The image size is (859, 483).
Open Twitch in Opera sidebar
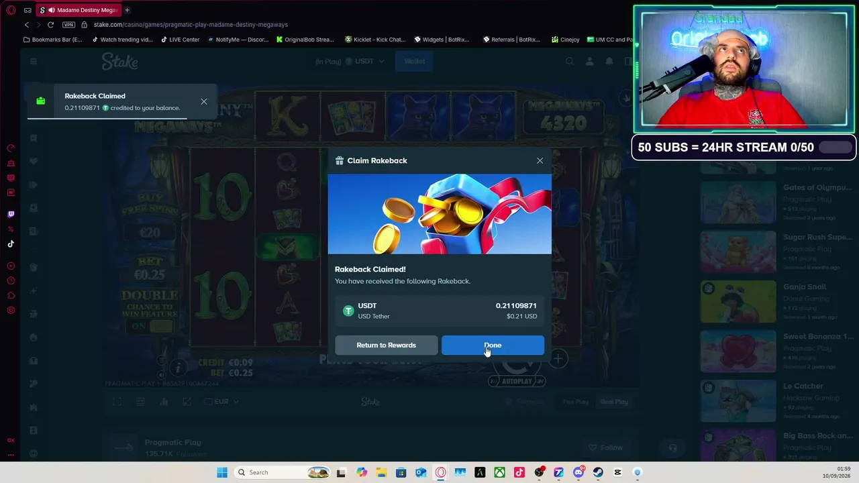(x=11, y=215)
